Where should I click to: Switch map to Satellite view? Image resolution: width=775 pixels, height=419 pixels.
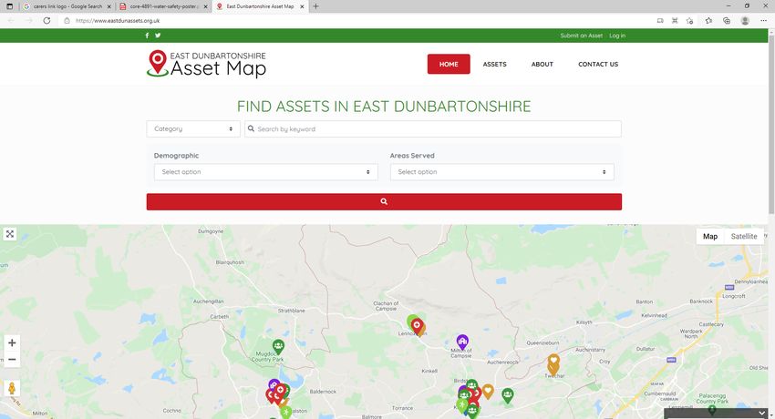click(x=744, y=237)
